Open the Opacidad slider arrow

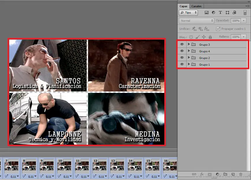click(244, 21)
